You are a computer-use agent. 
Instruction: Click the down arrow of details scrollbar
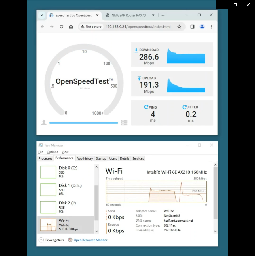[x=216, y=231]
